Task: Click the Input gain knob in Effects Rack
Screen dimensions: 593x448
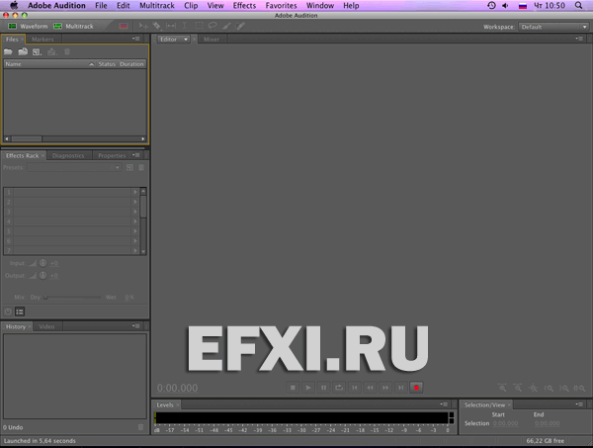Action: [x=43, y=263]
